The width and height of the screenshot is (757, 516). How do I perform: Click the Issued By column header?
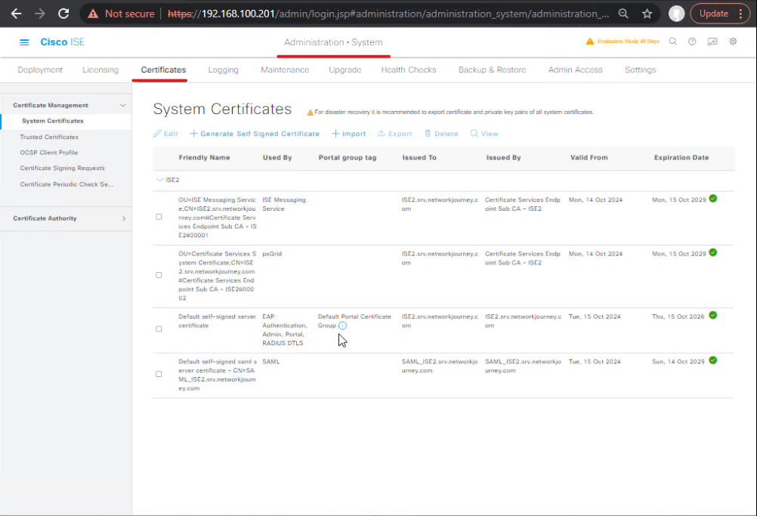[504, 158]
